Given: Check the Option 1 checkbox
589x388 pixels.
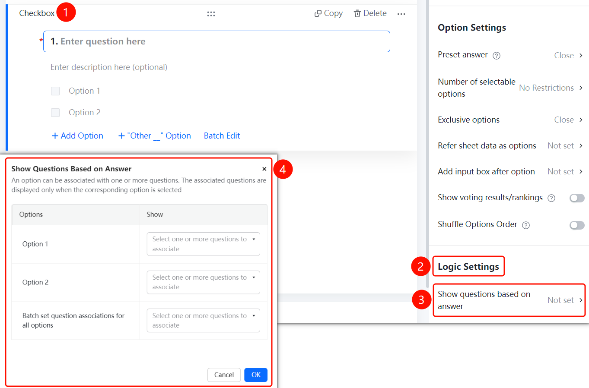Looking at the screenshot, I should (55, 91).
